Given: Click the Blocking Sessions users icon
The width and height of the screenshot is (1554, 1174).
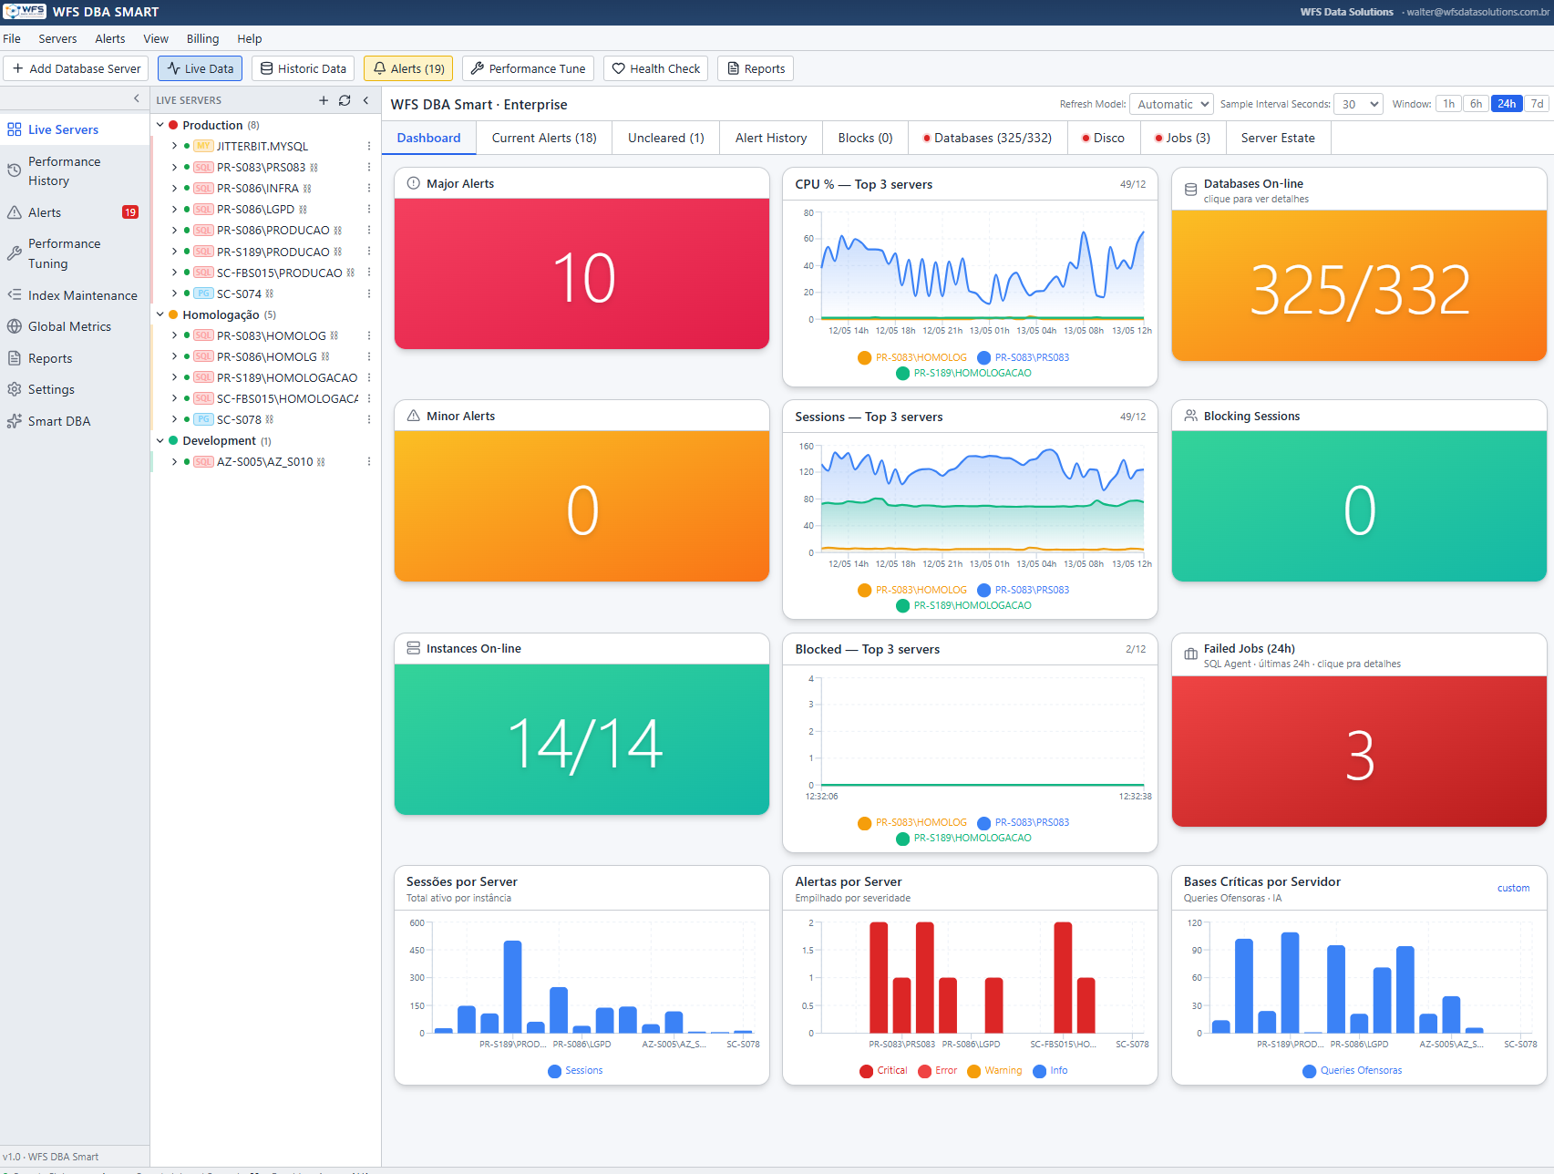Looking at the screenshot, I should [x=1190, y=416].
